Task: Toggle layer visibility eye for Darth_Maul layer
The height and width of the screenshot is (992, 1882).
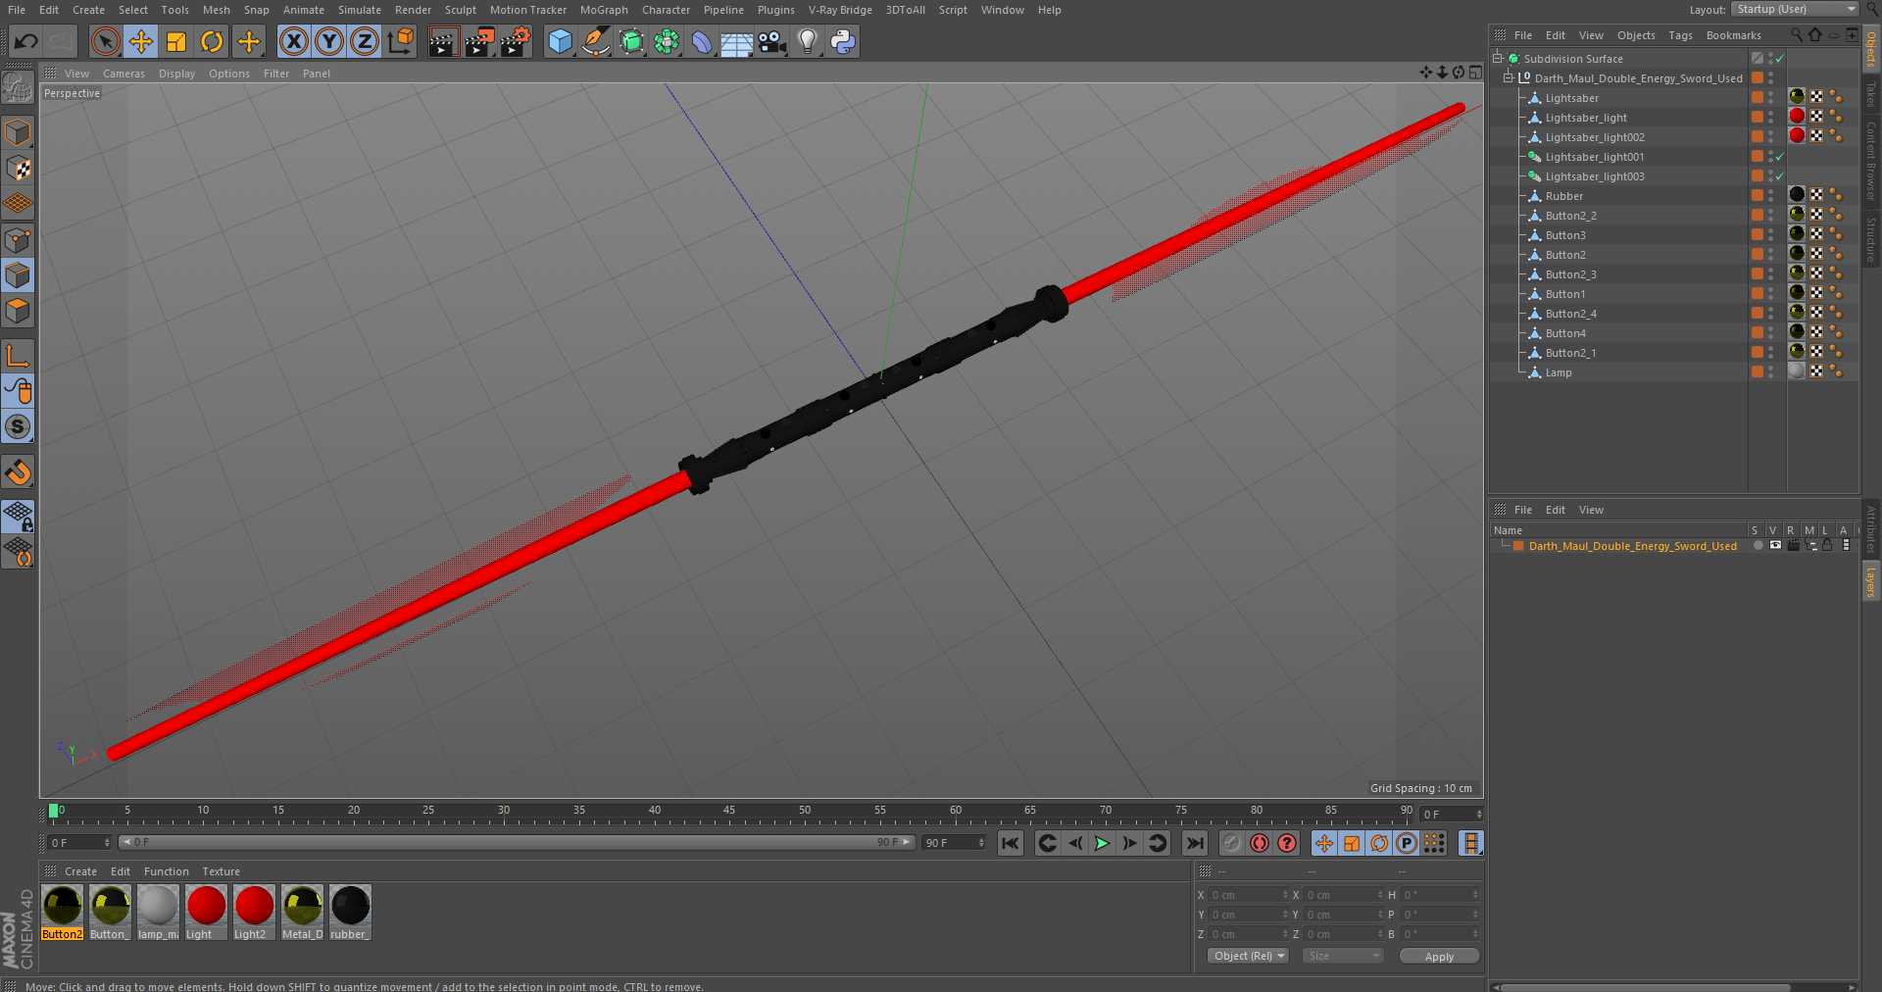Action: tap(1775, 546)
